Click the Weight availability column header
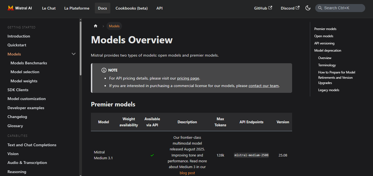 tap(129, 122)
